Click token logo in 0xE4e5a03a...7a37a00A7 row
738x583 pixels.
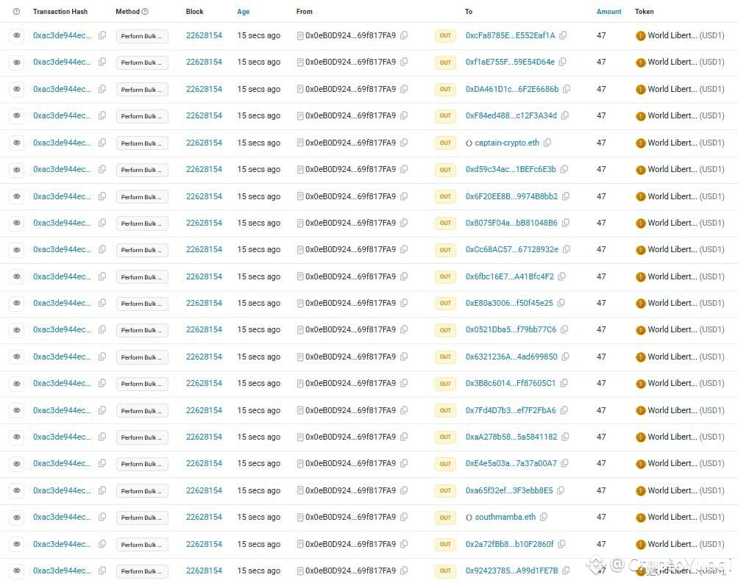tap(641, 464)
